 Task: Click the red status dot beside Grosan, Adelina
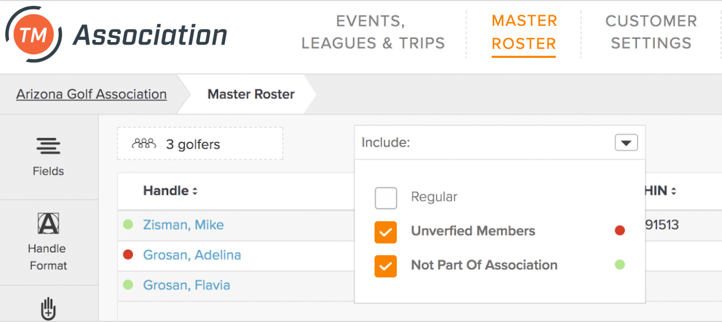[128, 255]
